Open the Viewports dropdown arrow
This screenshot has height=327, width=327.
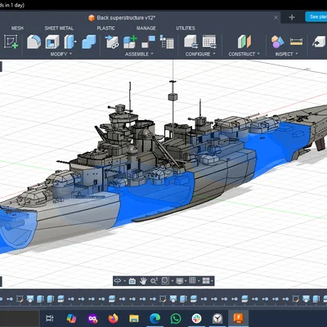click(212, 281)
